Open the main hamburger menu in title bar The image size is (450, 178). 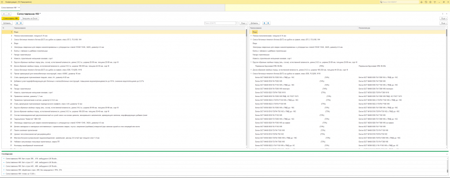[2, 2]
